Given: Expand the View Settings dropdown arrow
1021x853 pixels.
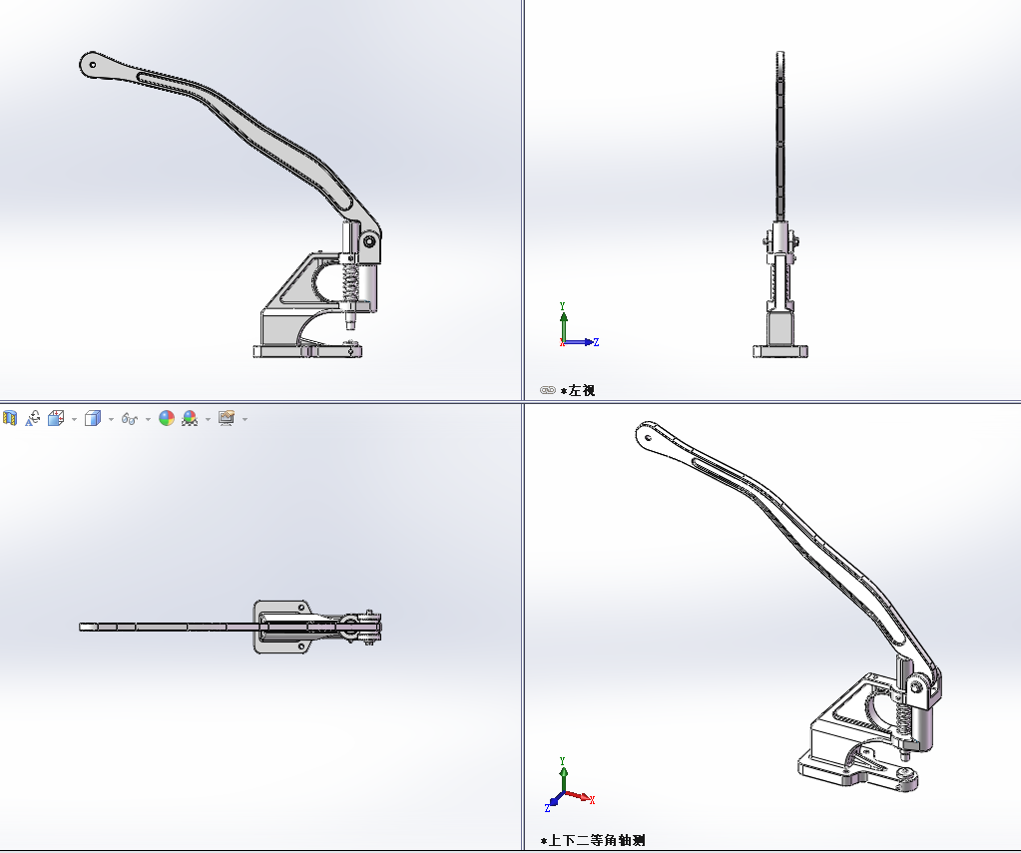Looking at the screenshot, I should [245, 419].
